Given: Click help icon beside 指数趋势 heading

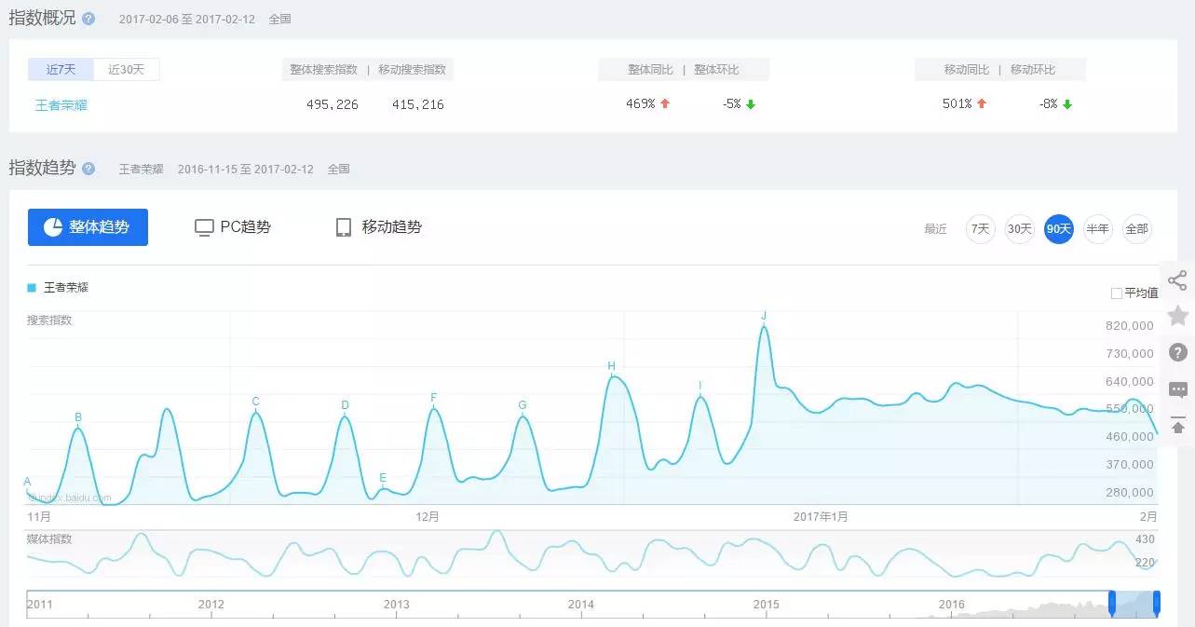Looking at the screenshot, I should pyautogui.click(x=88, y=169).
